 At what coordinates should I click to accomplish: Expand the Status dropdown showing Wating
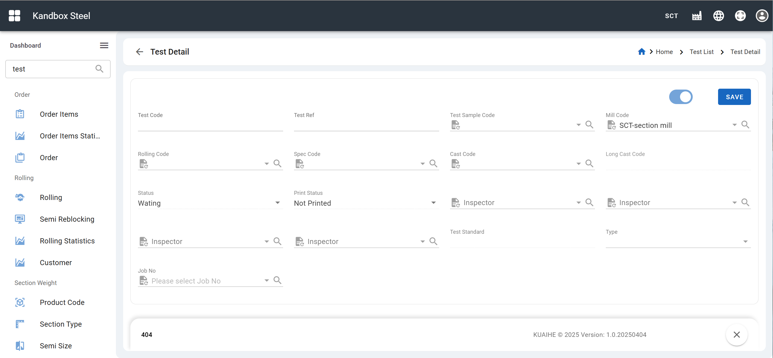tap(277, 203)
